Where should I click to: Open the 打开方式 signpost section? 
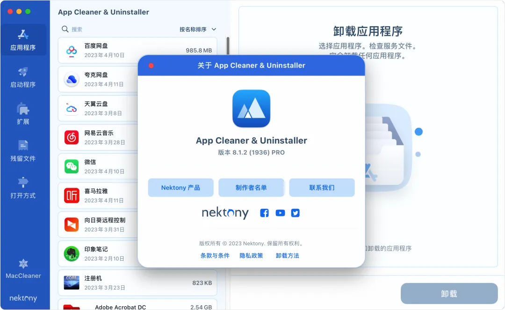(x=23, y=187)
